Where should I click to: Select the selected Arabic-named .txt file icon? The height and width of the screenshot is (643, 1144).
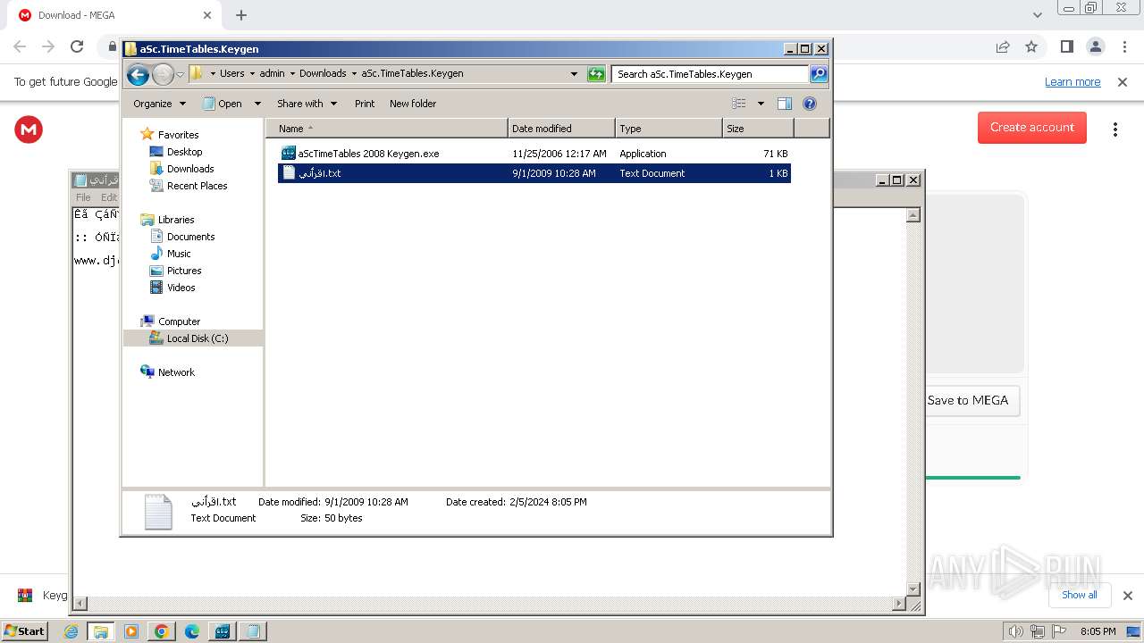pos(288,173)
